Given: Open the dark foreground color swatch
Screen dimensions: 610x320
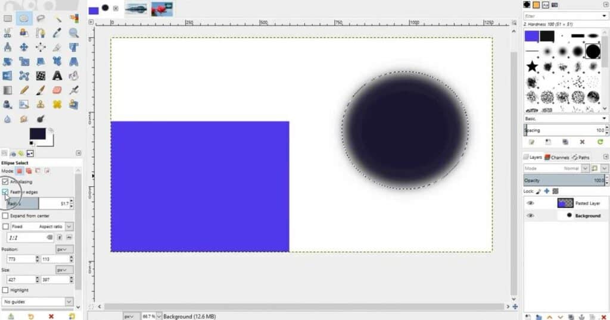Looking at the screenshot, I should click(x=38, y=134).
